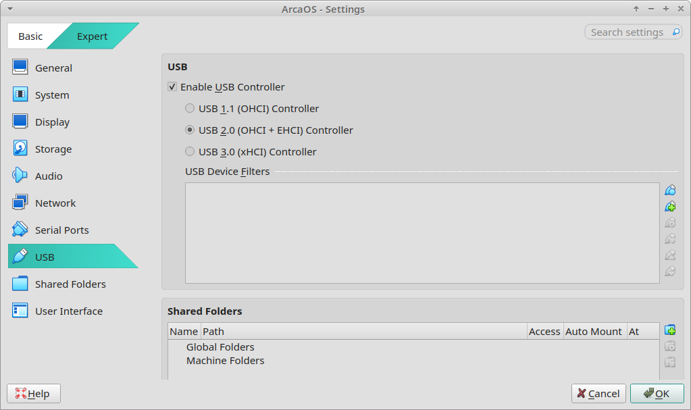
Task: Click search icon in search settings
Action: 675,32
